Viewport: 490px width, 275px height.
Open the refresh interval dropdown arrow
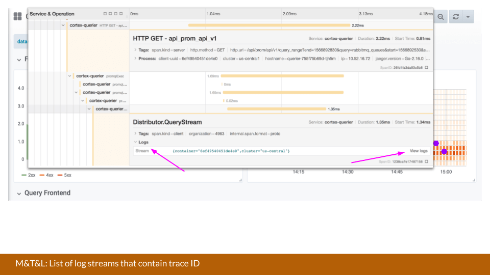[468, 17]
